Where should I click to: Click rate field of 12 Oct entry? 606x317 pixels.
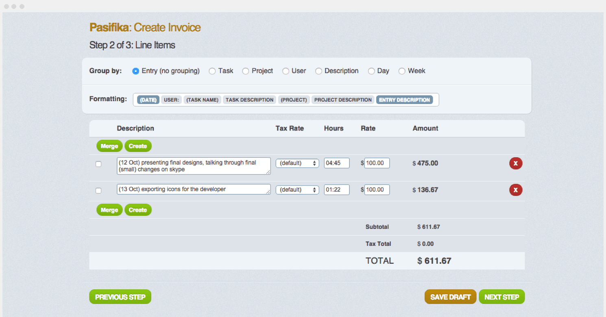(x=377, y=163)
